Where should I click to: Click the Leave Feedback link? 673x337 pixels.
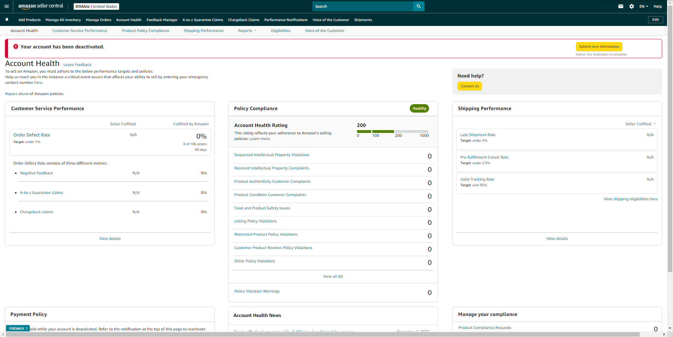pyautogui.click(x=77, y=65)
